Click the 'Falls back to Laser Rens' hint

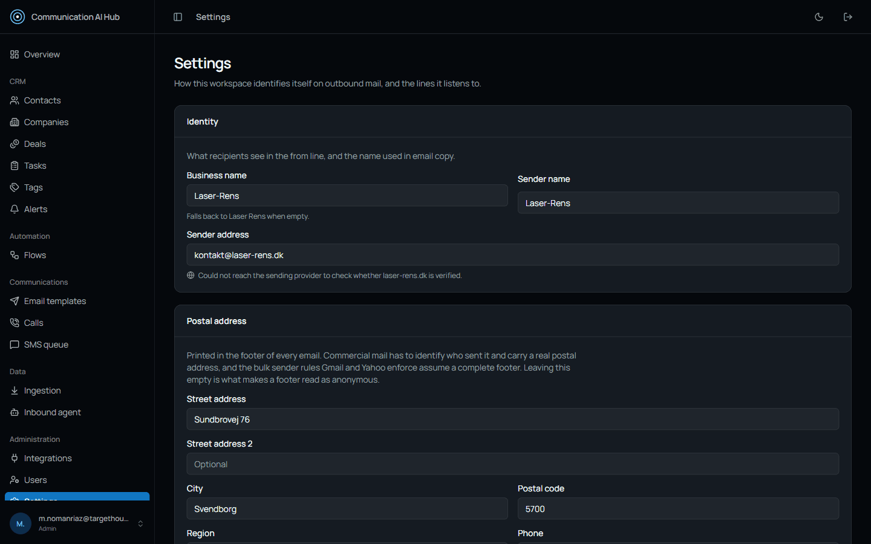point(248,216)
